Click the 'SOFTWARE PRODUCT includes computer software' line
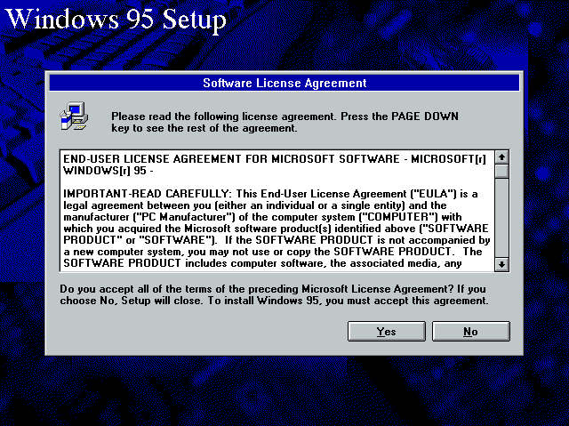 click(262, 263)
